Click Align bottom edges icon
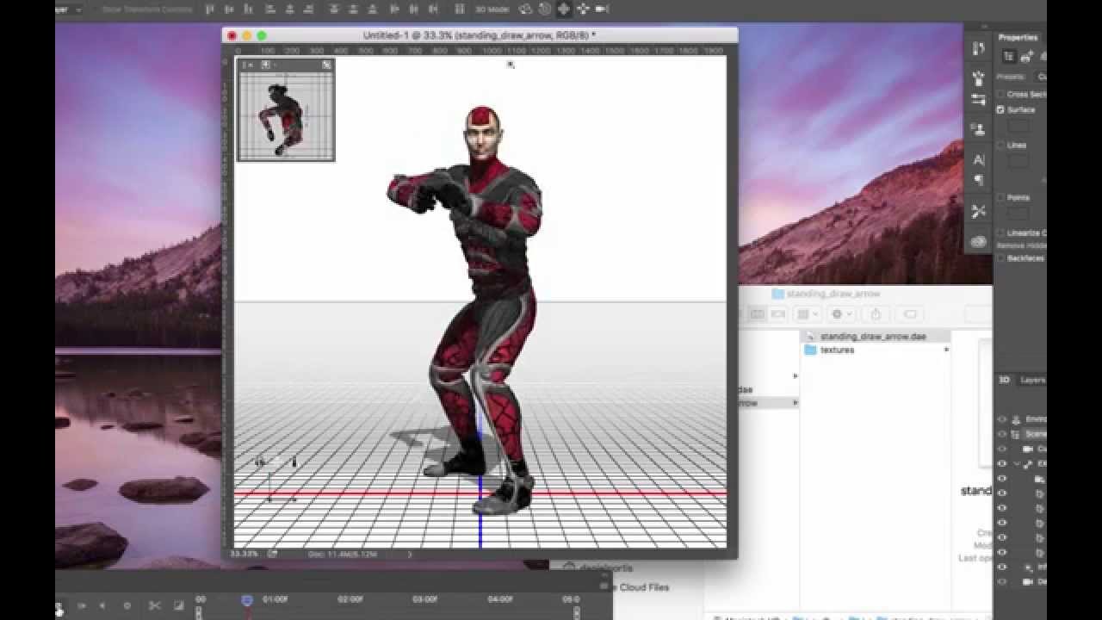The height and width of the screenshot is (620, 1102). [249, 9]
